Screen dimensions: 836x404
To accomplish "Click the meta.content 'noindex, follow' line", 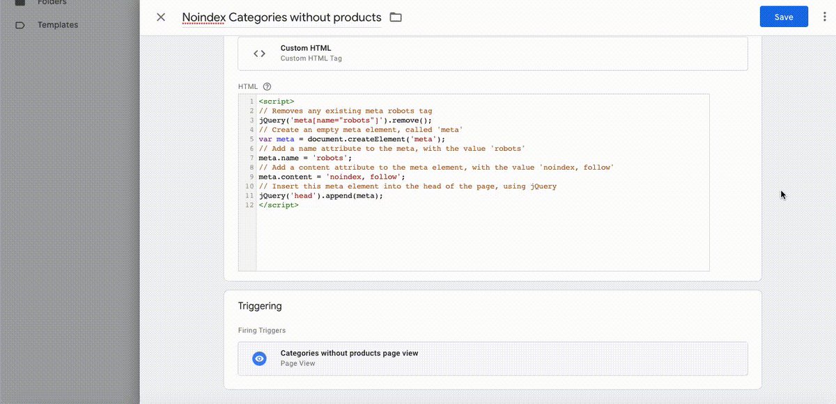I will click(332, 177).
